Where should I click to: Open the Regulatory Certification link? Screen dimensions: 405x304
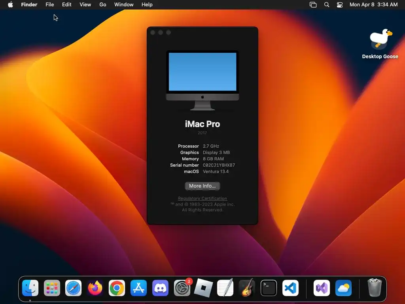click(x=202, y=198)
